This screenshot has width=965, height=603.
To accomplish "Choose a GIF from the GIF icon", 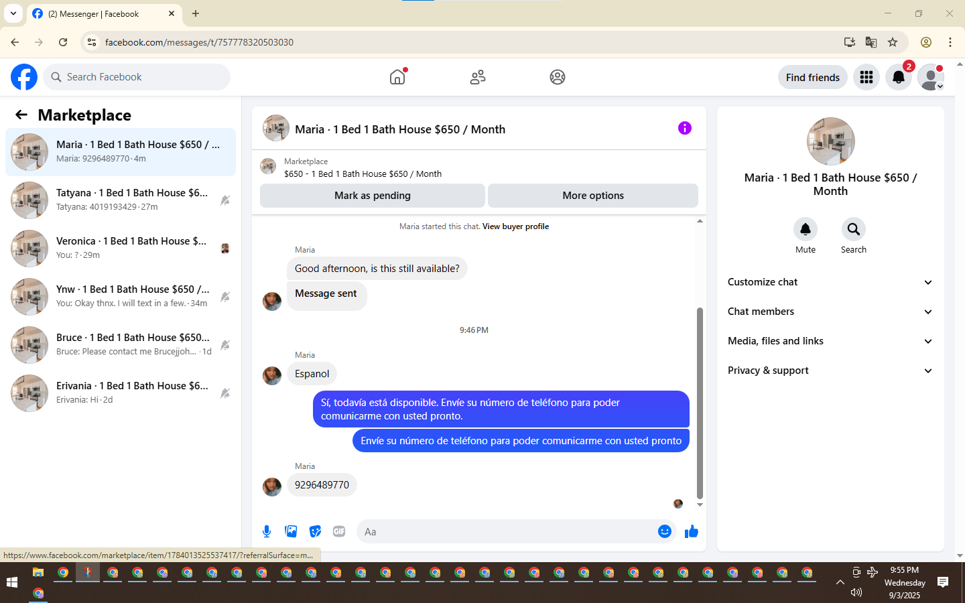I will click(339, 531).
